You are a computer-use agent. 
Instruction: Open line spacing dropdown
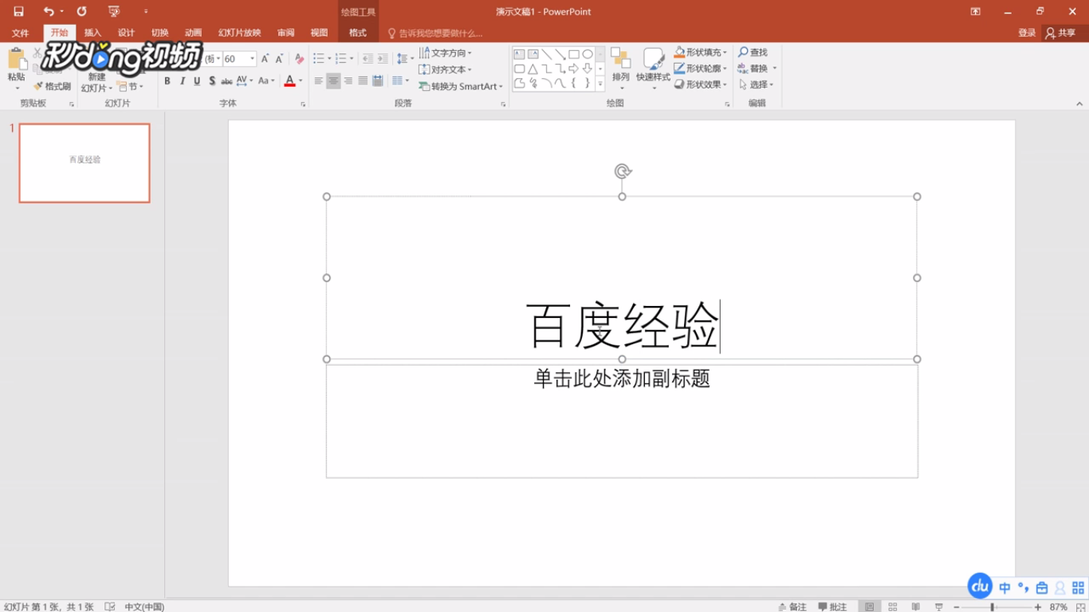[403, 59]
